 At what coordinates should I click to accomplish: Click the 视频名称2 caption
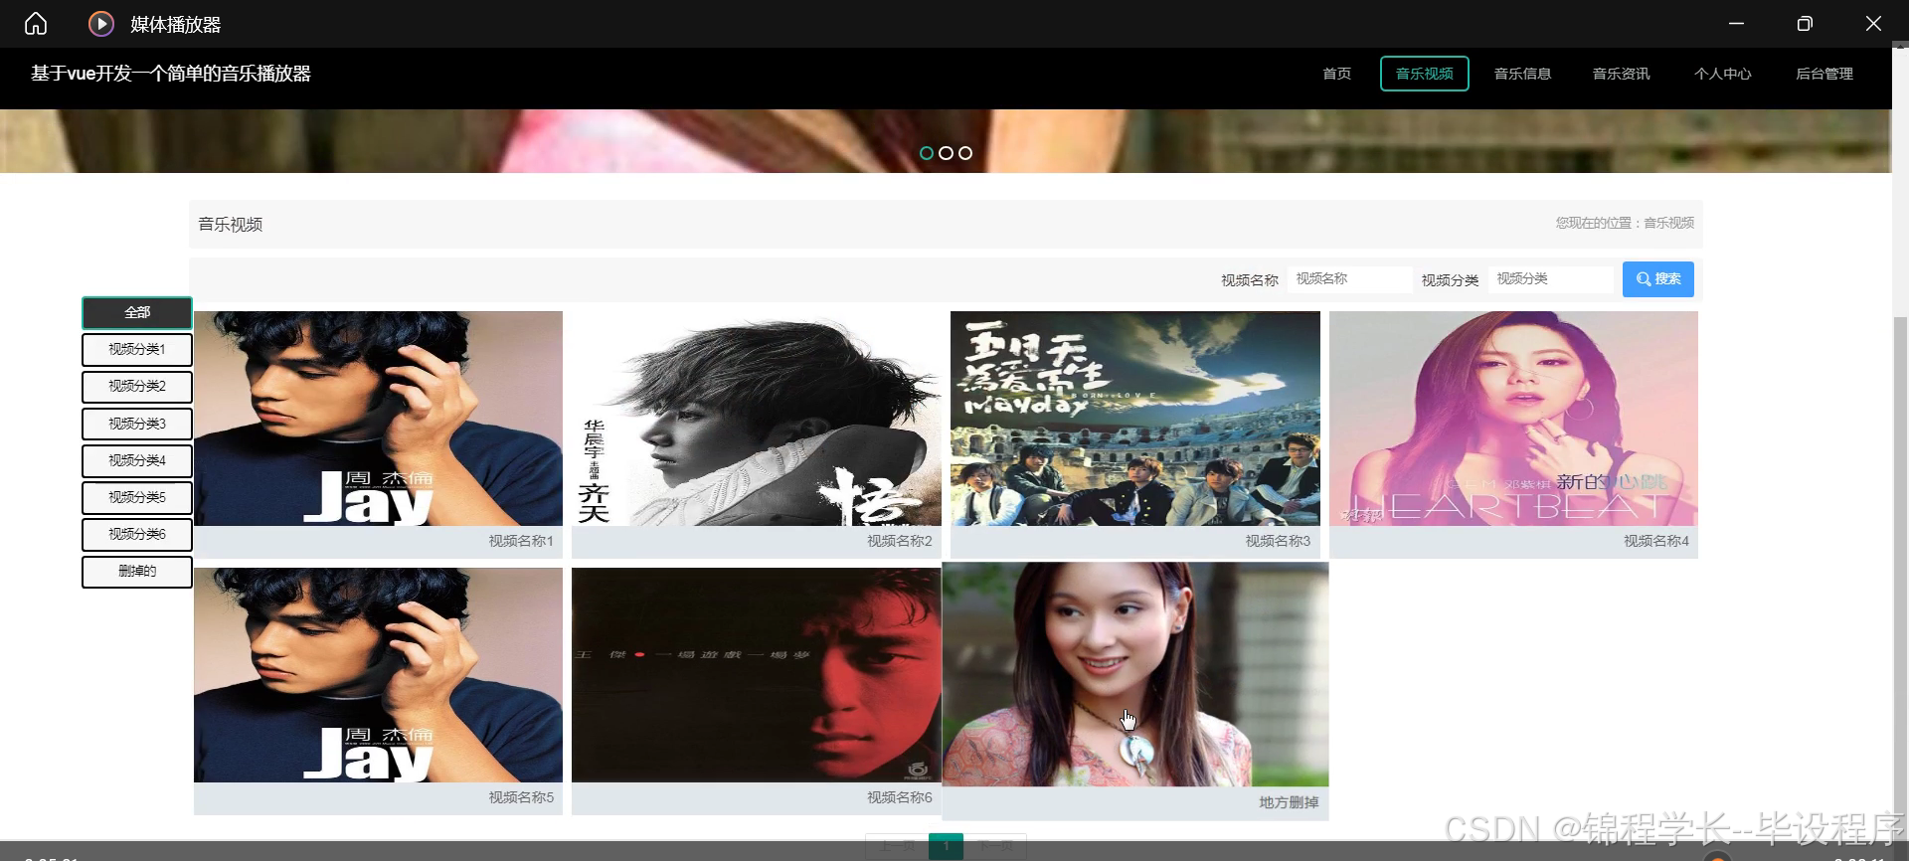point(900,541)
